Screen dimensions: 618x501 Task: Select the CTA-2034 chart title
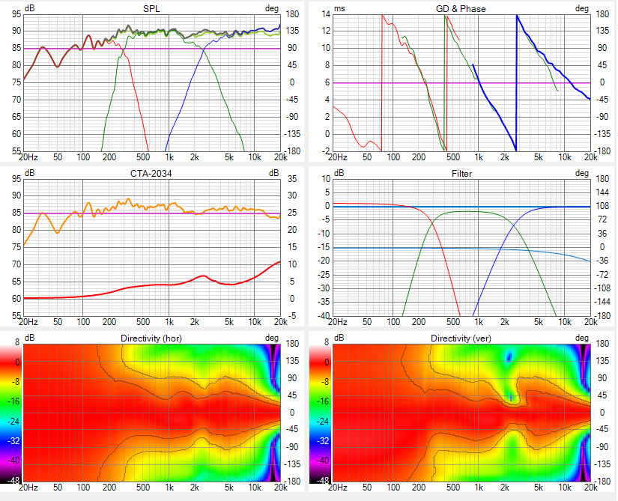[x=151, y=173]
